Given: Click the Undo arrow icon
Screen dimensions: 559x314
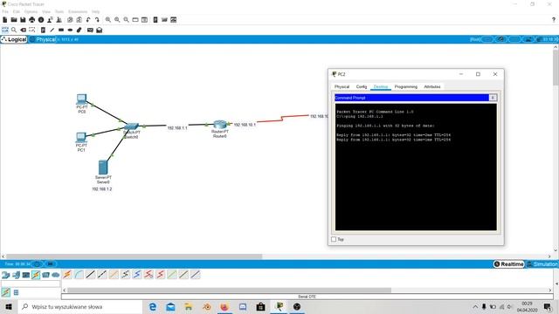Looking at the screenshot, I should pos(88,20).
